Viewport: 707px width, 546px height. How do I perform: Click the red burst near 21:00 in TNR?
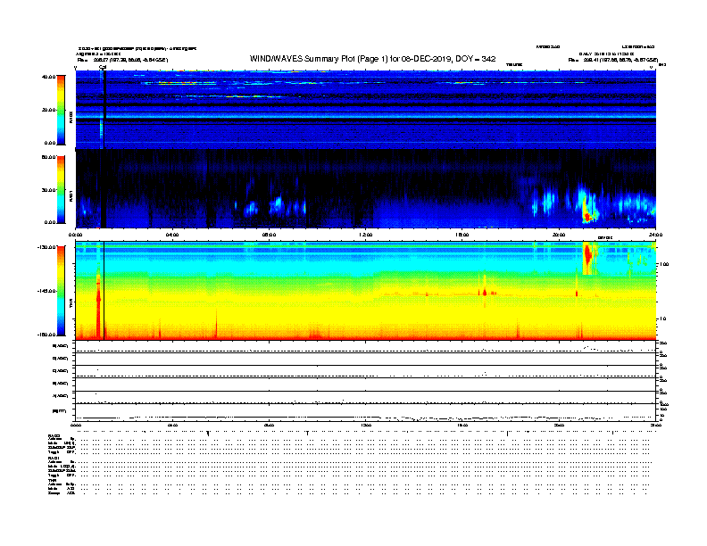(587, 254)
